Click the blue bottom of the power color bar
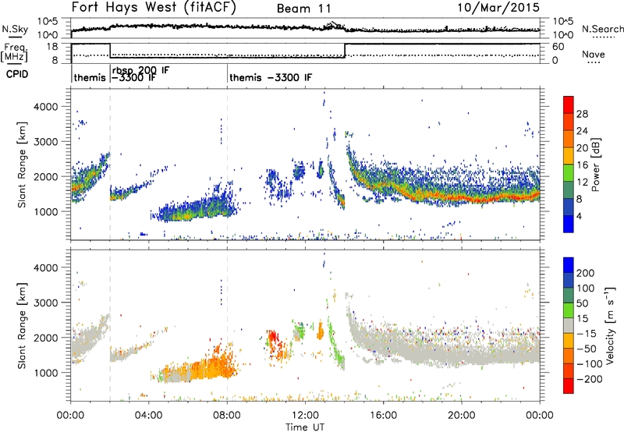The image size is (624, 432). [569, 224]
